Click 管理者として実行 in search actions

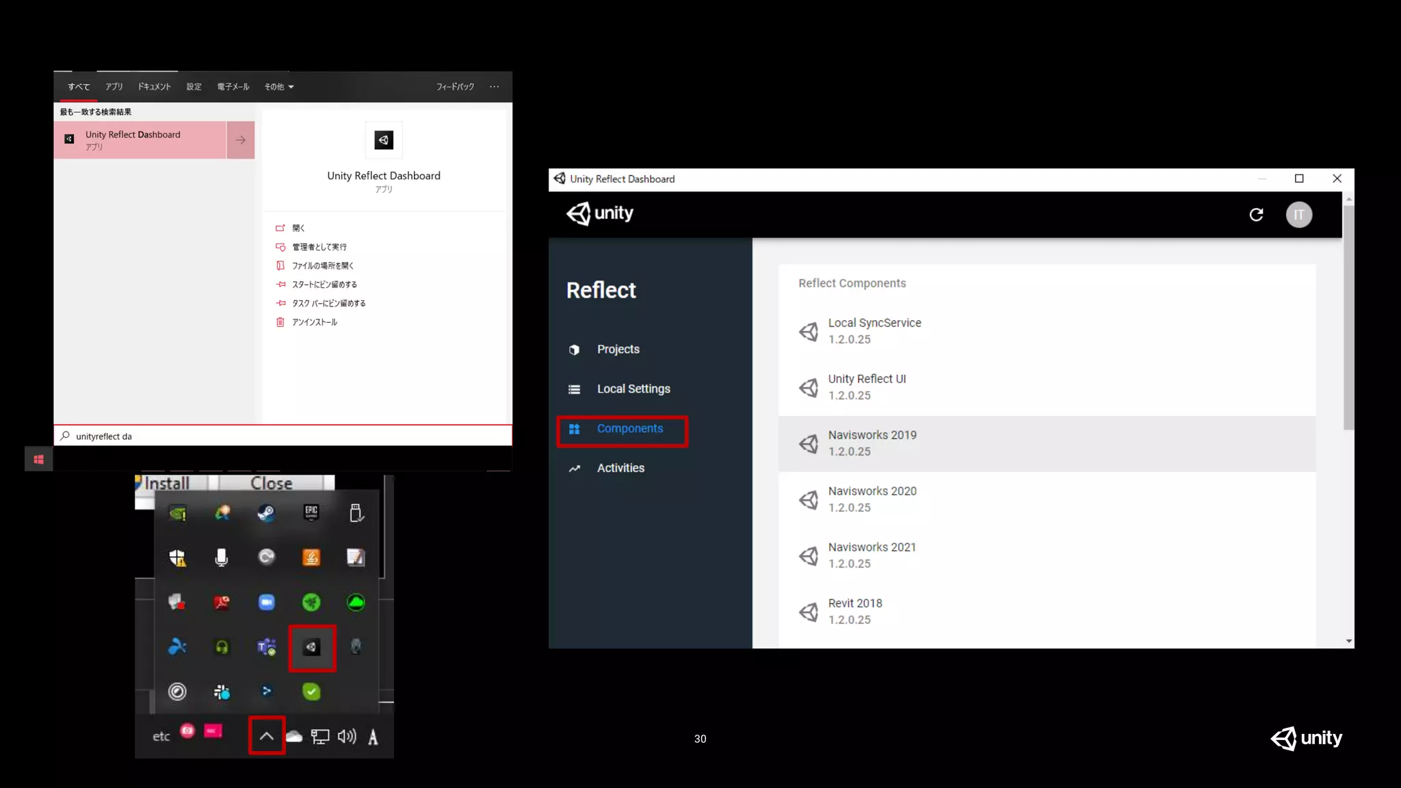click(319, 247)
